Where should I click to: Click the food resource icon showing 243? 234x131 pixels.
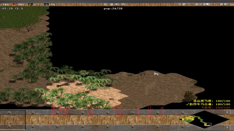(15, 5)
